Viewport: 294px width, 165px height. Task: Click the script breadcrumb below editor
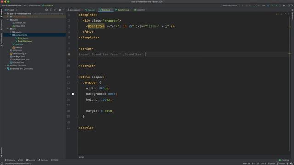pos(82,157)
